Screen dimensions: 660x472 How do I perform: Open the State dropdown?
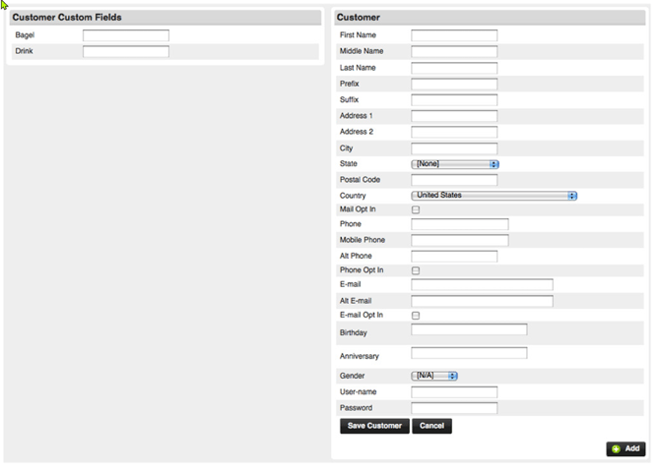(454, 164)
